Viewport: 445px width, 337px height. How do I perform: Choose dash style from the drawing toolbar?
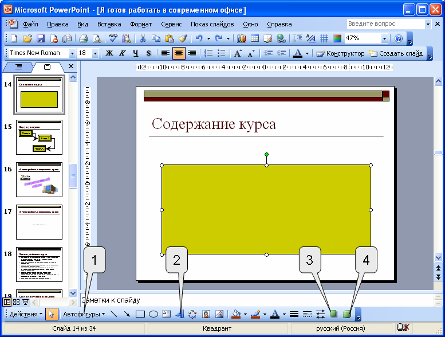(307, 314)
